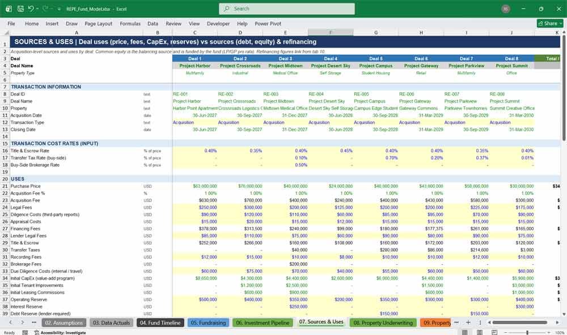
Task: Click Accessibility: Investigate in status bar
Action: coord(60,333)
